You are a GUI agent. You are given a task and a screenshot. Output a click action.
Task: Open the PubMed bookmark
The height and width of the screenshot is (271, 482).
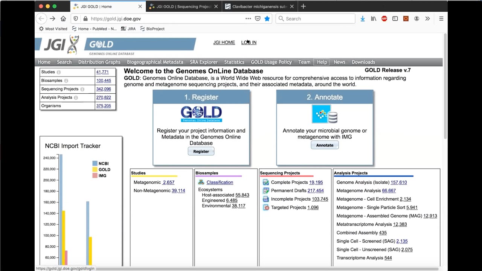click(94, 29)
